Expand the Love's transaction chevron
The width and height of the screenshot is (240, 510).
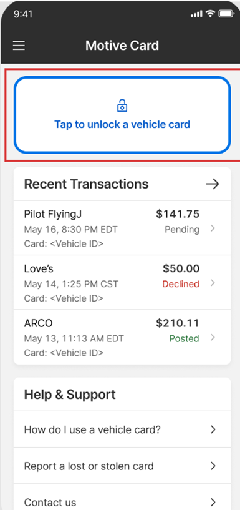213,283
